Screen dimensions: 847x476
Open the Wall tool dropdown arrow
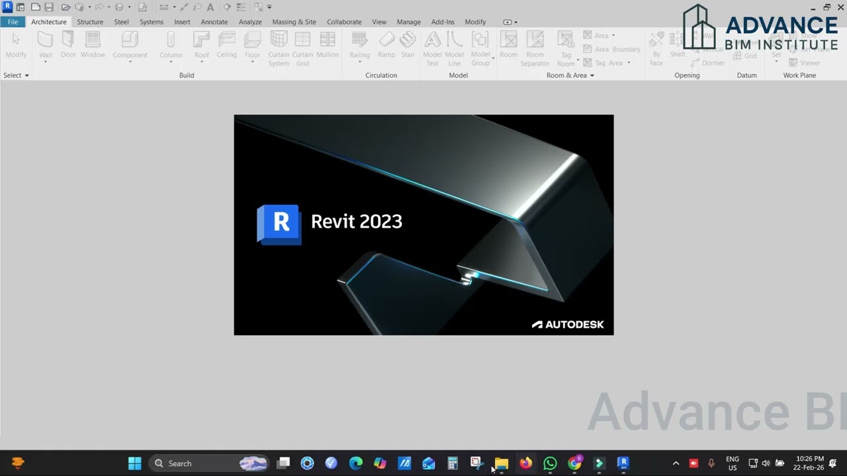point(45,62)
